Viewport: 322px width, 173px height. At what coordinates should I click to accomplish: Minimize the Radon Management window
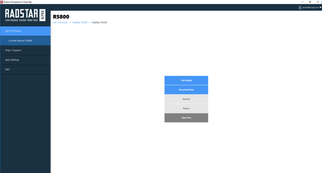tap(302, 2)
